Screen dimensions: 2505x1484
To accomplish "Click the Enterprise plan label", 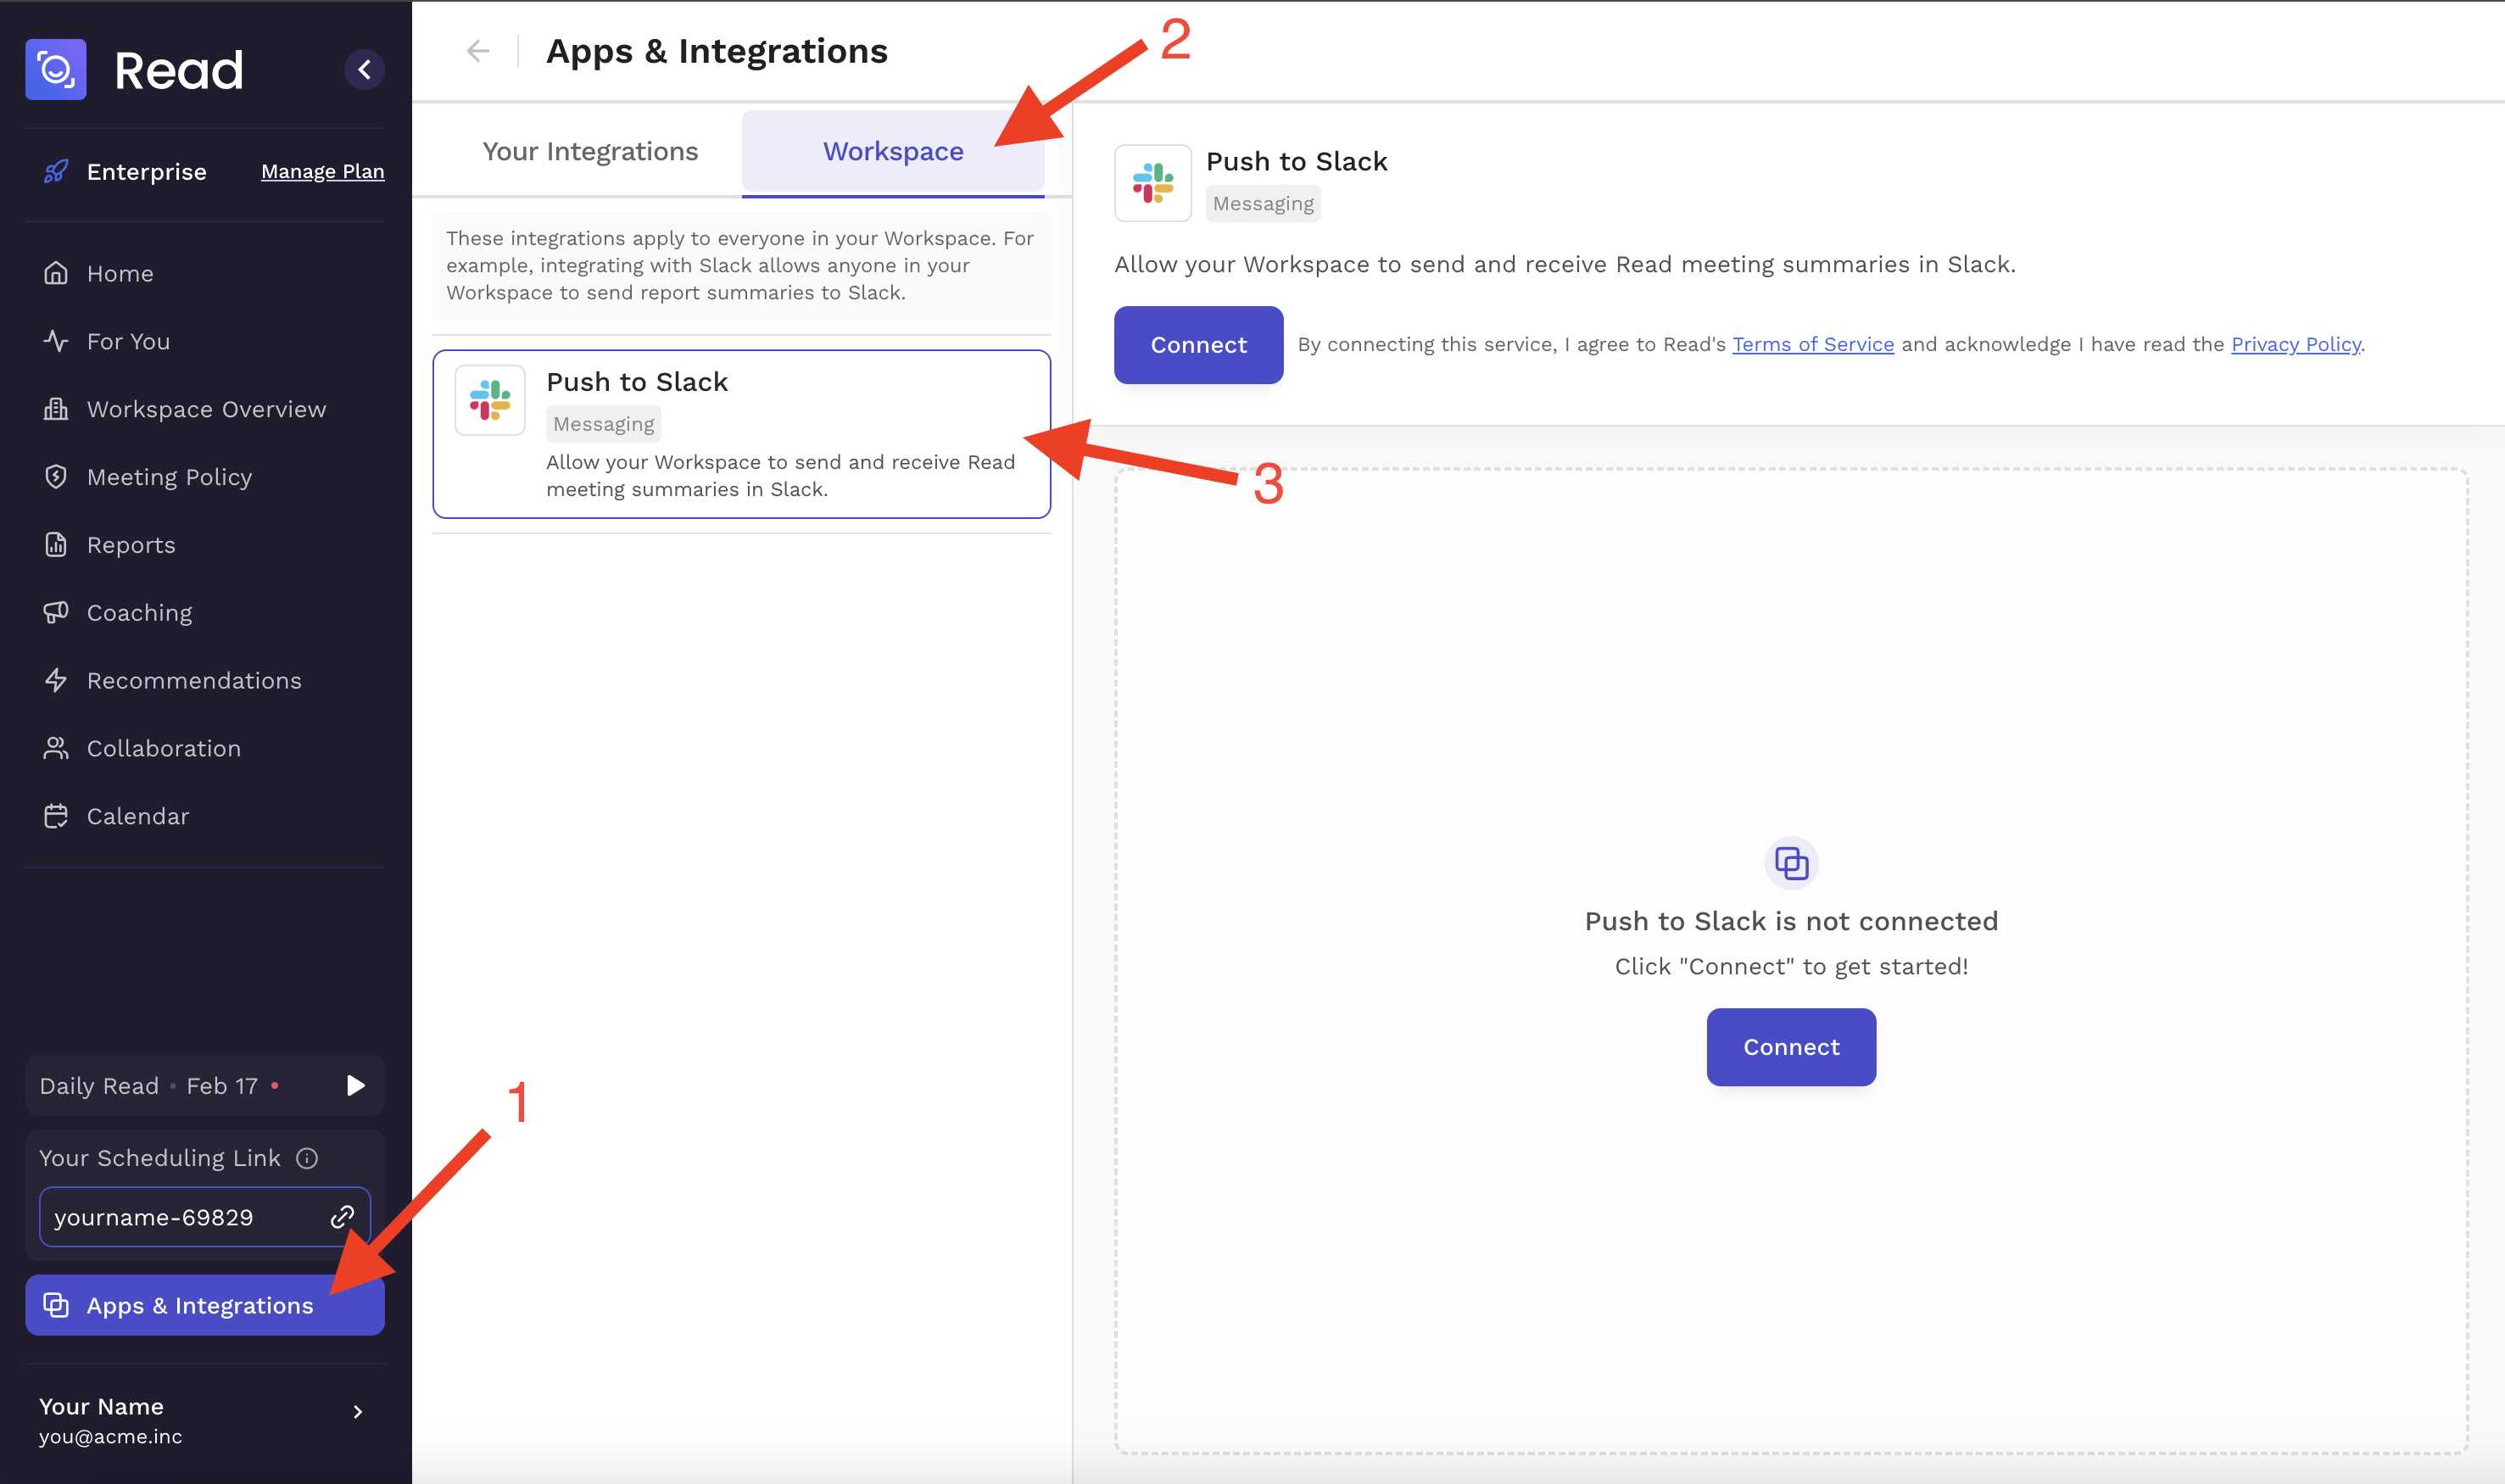I will (x=147, y=172).
